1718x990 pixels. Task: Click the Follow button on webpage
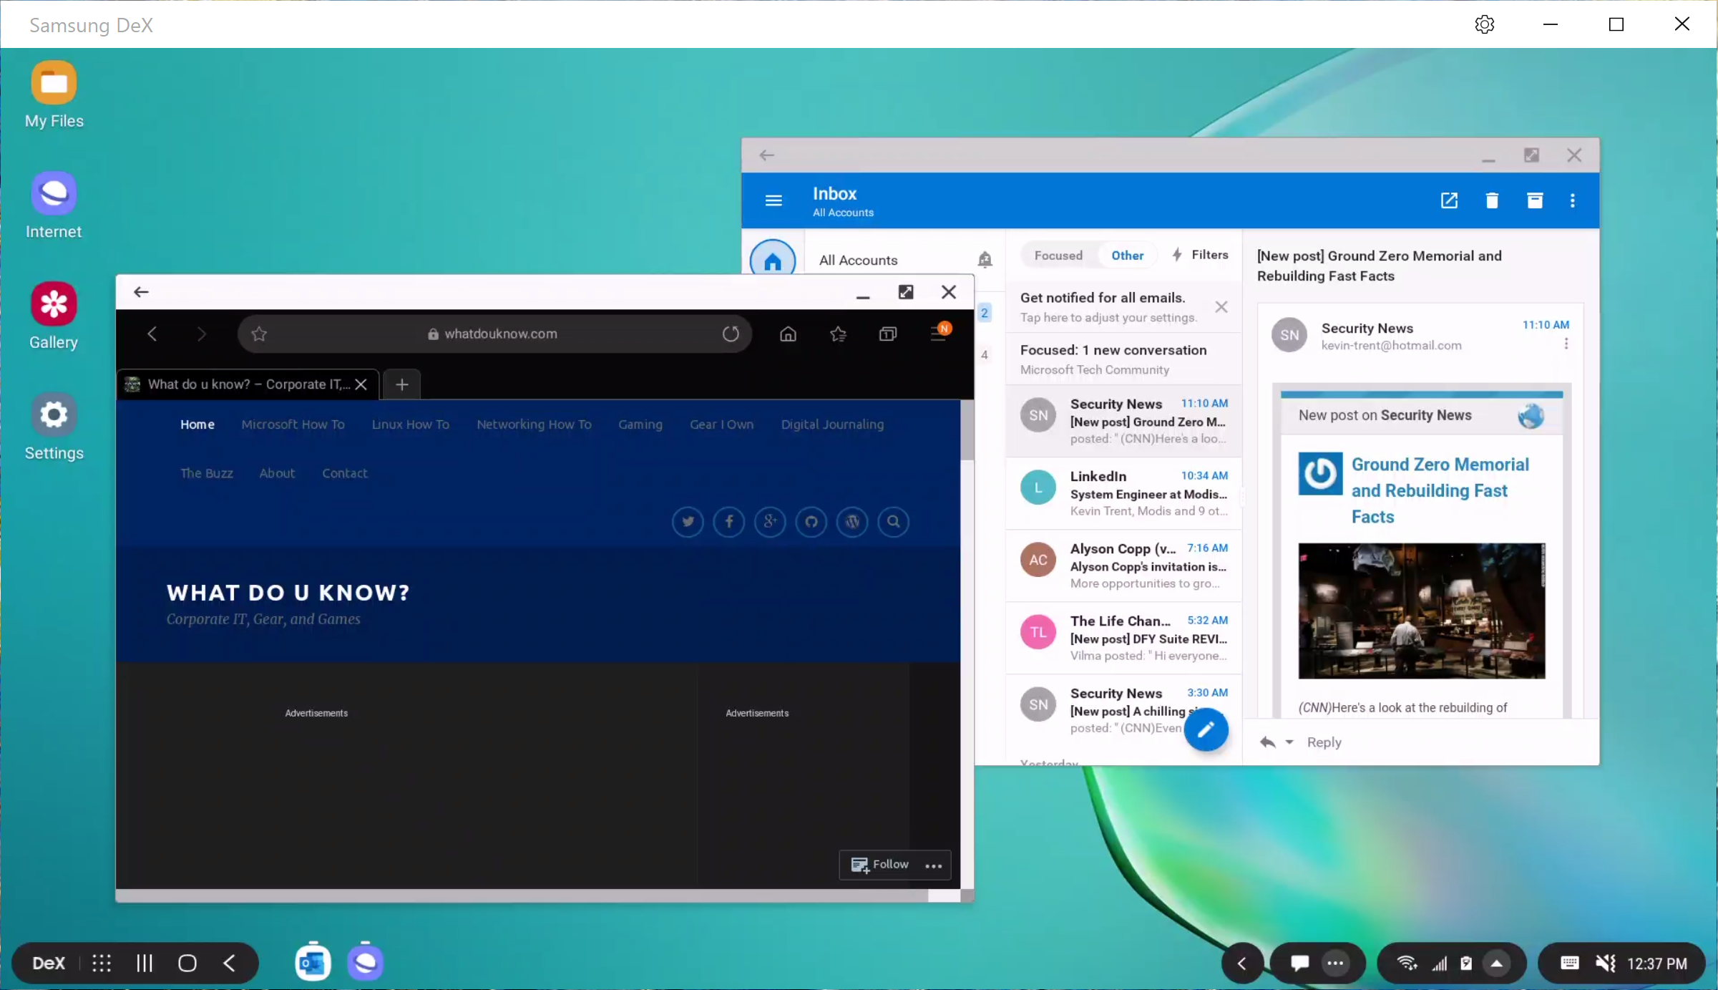pos(880,865)
